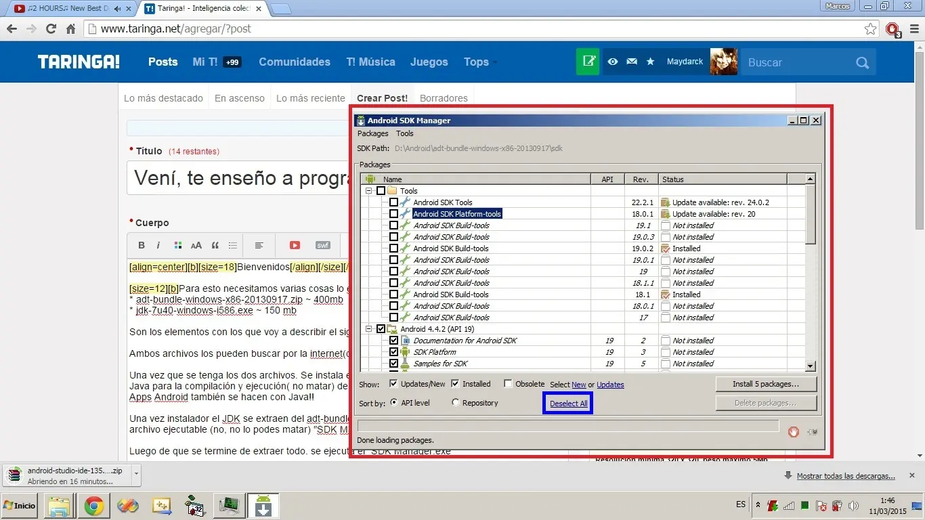This screenshot has width=925, height=520.
Task: Uncheck the SDK Platform checkbox
Action: 393,352
